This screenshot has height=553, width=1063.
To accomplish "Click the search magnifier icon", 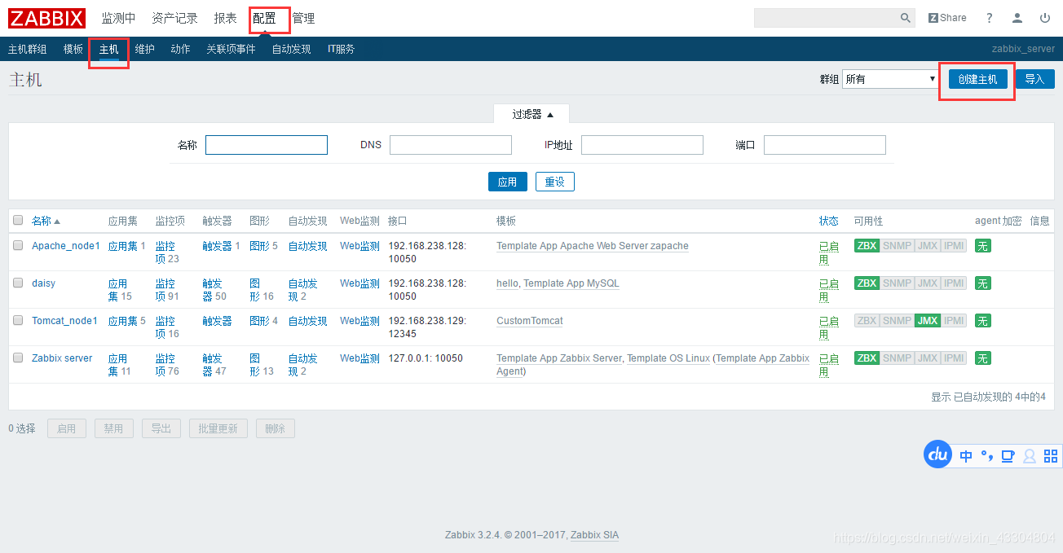I will tap(906, 18).
